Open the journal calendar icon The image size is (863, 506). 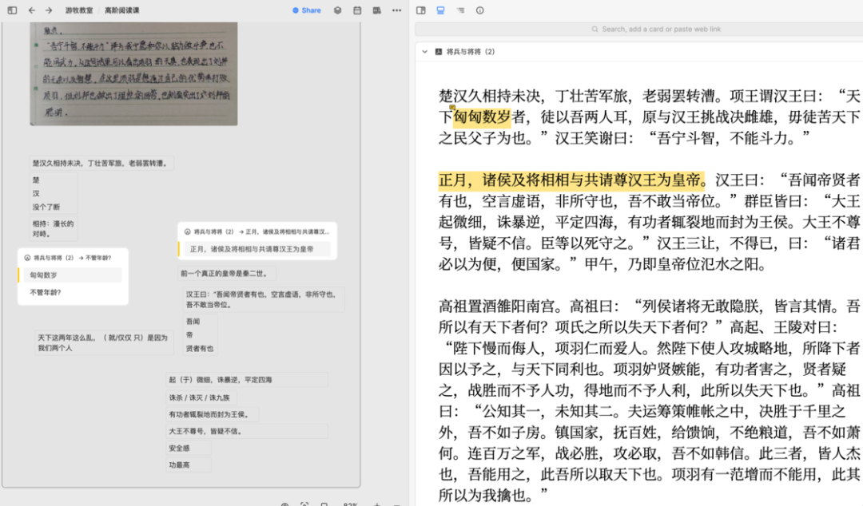coord(357,10)
